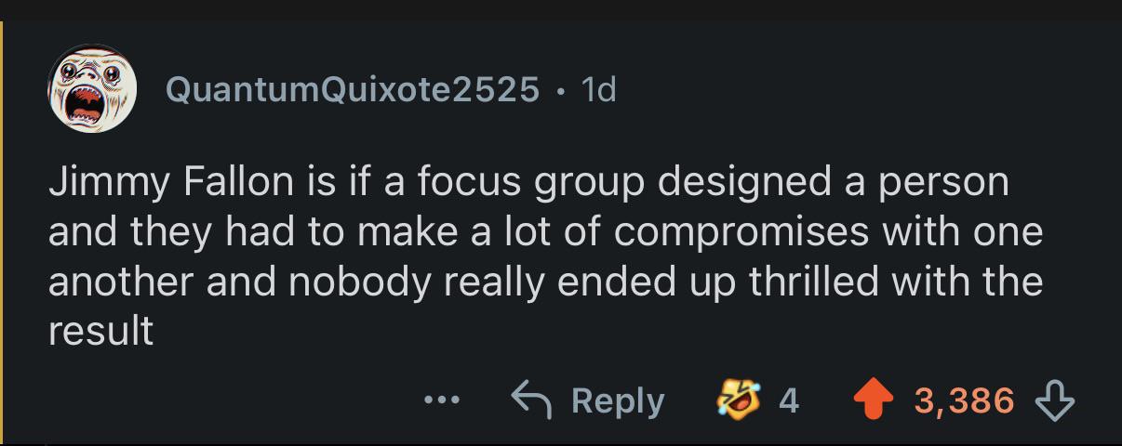Click the word result ending the comment
This screenshot has width=1122, height=446.
pyautogui.click(x=100, y=331)
